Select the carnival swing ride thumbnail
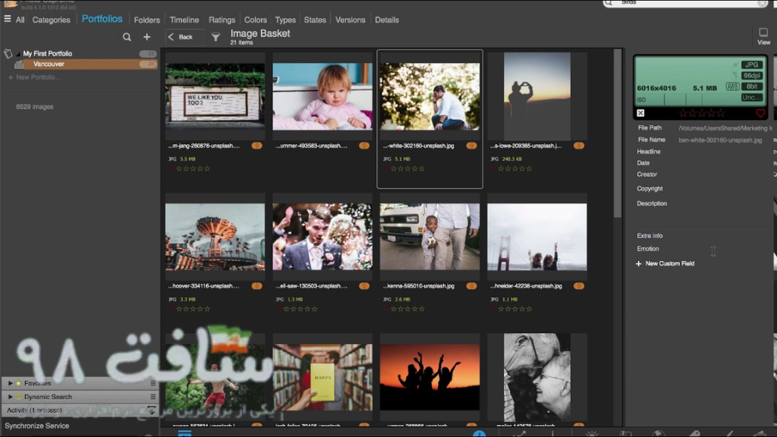 click(215, 237)
